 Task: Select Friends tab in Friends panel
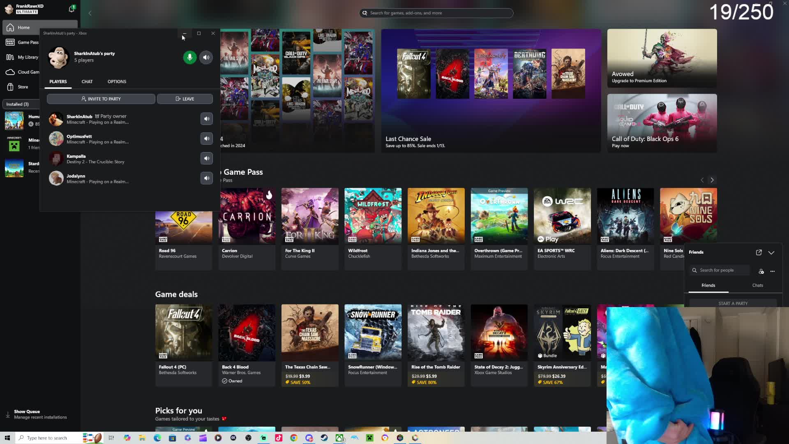[x=708, y=285]
